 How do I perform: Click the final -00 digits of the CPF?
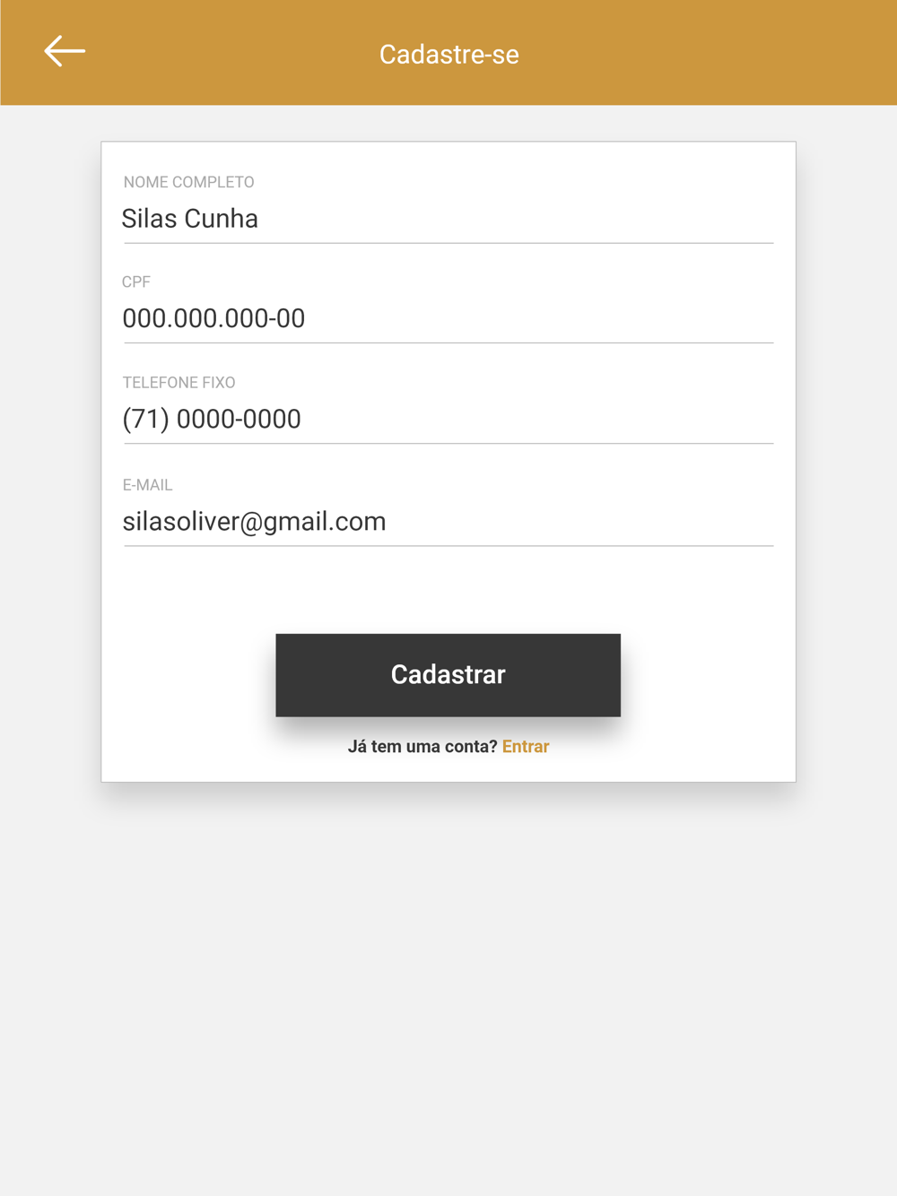(x=287, y=318)
